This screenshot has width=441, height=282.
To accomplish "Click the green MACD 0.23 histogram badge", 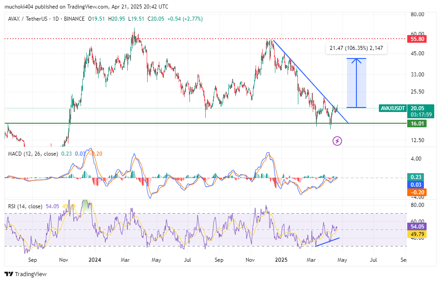I will [x=416, y=177].
